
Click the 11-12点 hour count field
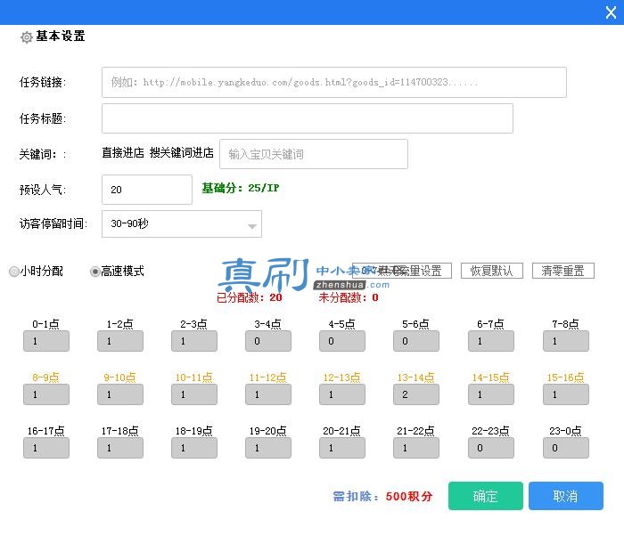[x=268, y=394]
